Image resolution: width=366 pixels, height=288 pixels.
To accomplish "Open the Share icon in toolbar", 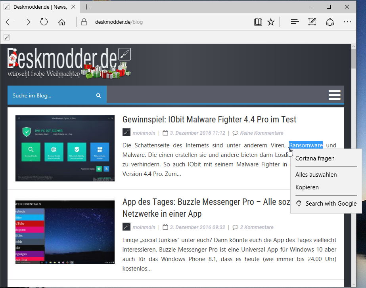I will (330, 22).
